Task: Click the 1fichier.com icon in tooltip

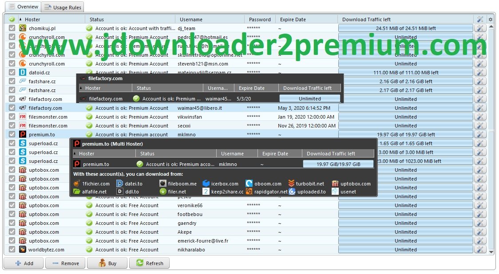Action: (x=77, y=184)
